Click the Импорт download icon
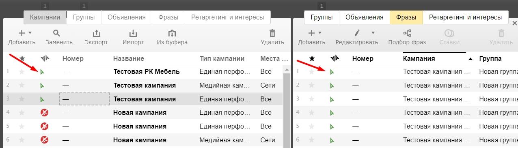Image resolution: width=518 pixels, height=148 pixels. click(133, 33)
